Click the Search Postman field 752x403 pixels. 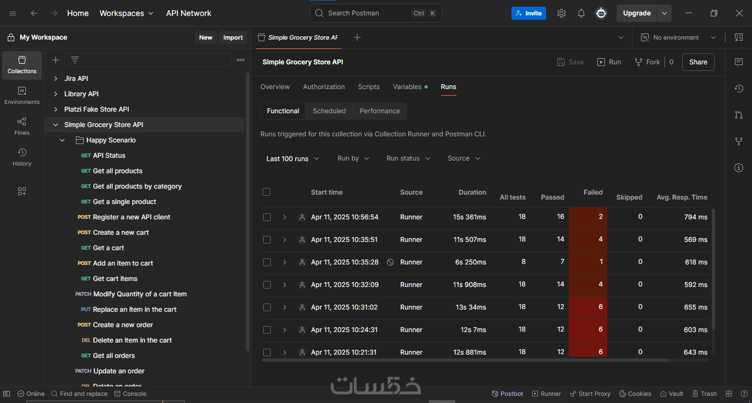(x=376, y=13)
